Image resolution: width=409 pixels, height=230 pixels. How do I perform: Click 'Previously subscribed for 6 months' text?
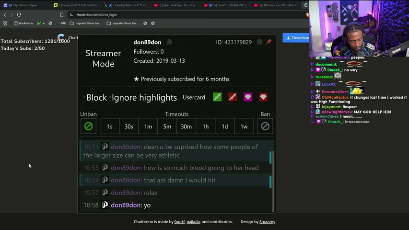click(x=185, y=79)
